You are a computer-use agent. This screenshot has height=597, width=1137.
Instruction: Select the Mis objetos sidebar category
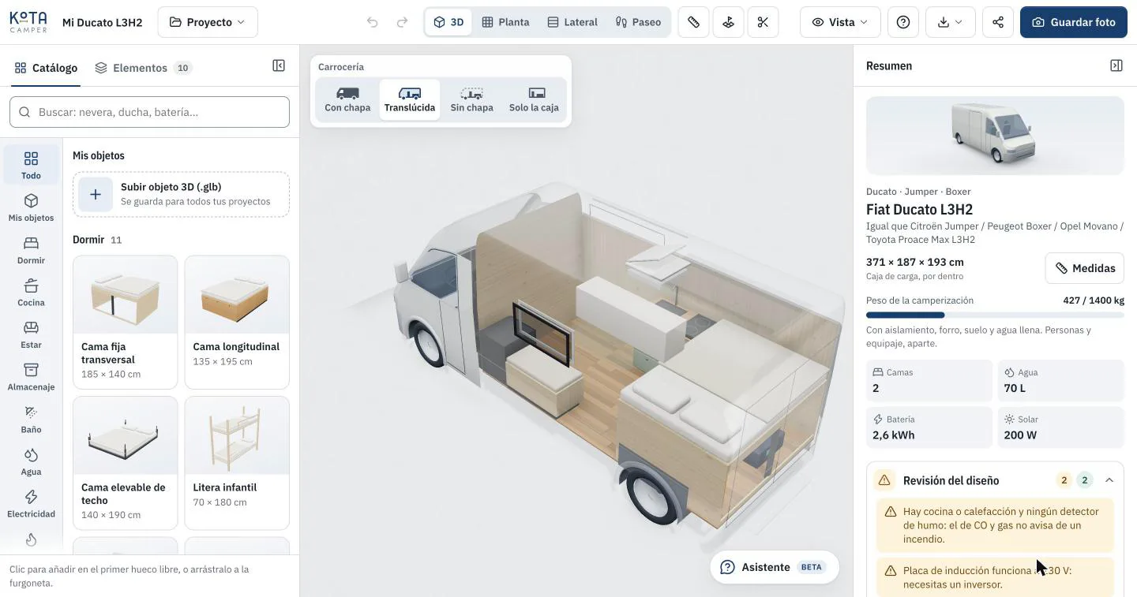coord(31,208)
